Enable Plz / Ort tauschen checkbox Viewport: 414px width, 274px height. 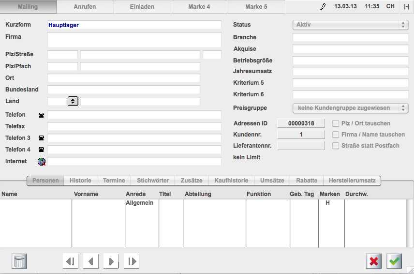click(x=336, y=123)
